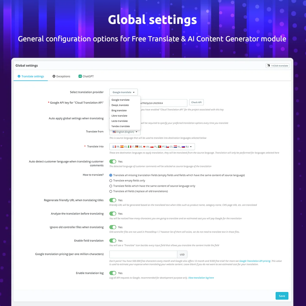
Task: Expand the Translate into languages dropdown
Action: pos(191,147)
